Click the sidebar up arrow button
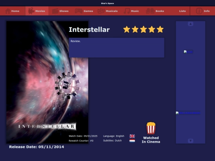 pos(190,24)
